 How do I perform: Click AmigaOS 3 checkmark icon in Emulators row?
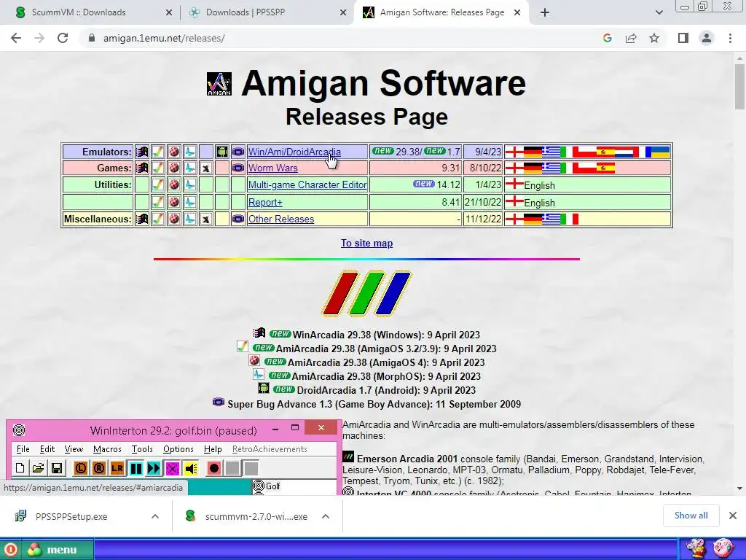pos(158,152)
